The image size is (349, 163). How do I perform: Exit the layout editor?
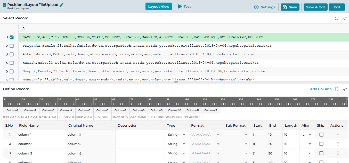point(337,7)
